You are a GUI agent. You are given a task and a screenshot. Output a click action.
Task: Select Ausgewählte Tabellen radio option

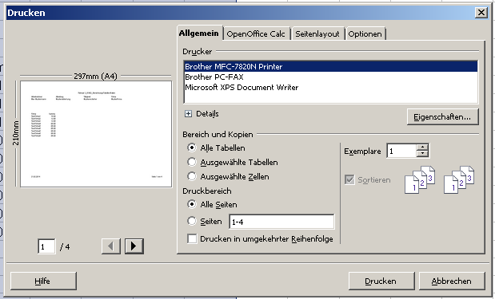point(192,162)
